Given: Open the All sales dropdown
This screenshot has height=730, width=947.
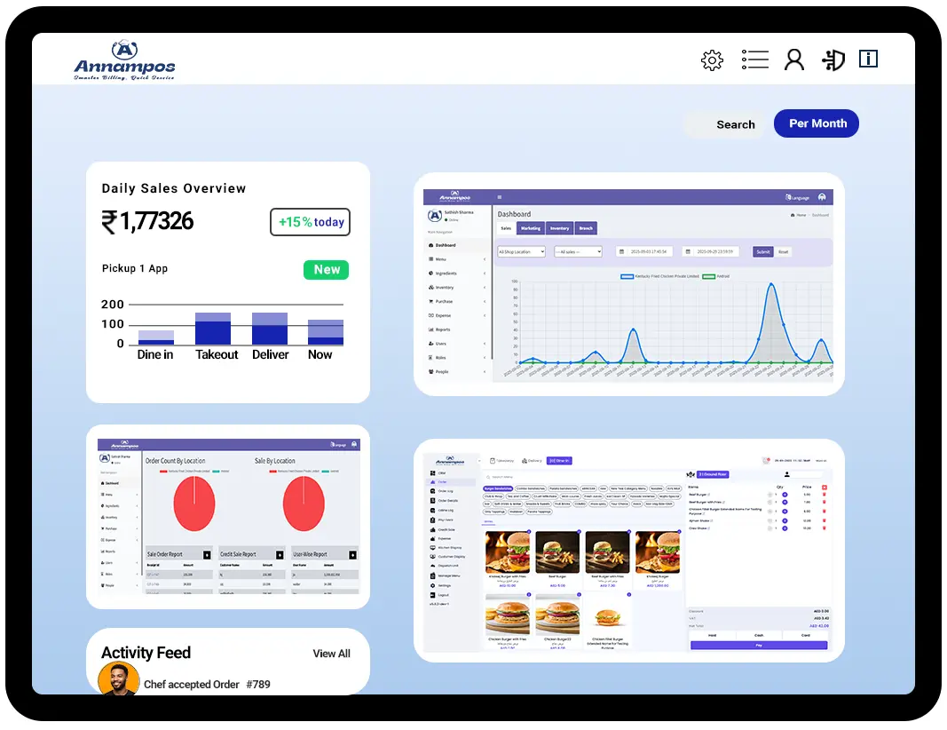Looking at the screenshot, I should click(x=578, y=252).
